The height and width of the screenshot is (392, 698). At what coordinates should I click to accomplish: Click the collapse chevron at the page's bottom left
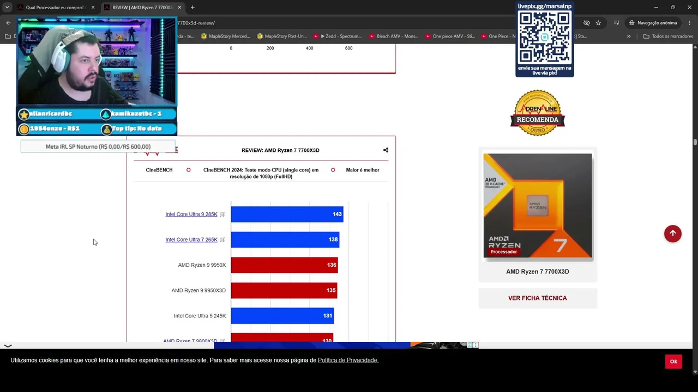point(8,346)
